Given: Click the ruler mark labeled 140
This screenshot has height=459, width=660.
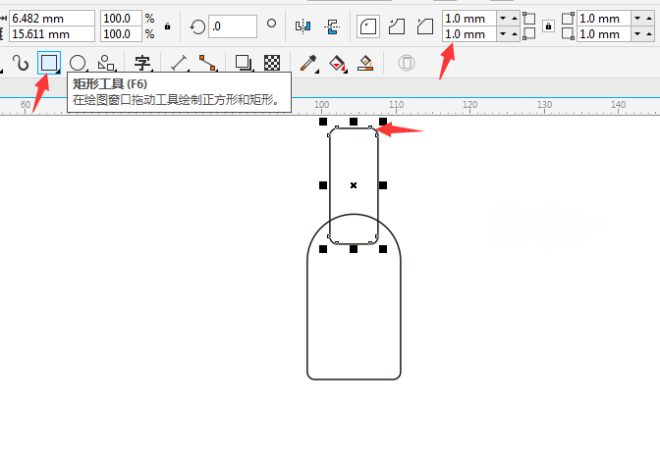Looking at the screenshot, I should (618, 104).
